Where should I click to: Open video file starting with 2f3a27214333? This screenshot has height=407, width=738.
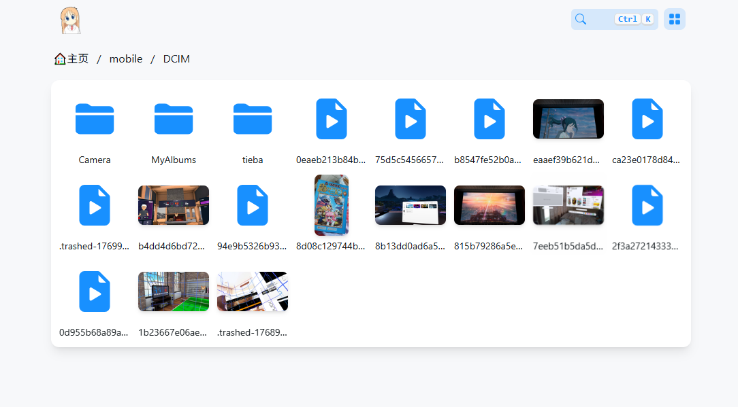pos(647,205)
